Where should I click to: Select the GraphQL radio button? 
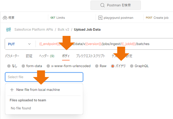pyautogui.click(x=132, y=66)
